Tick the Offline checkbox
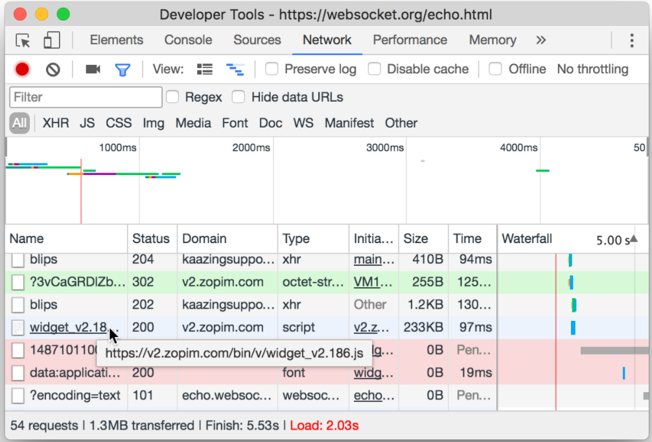 coord(495,69)
